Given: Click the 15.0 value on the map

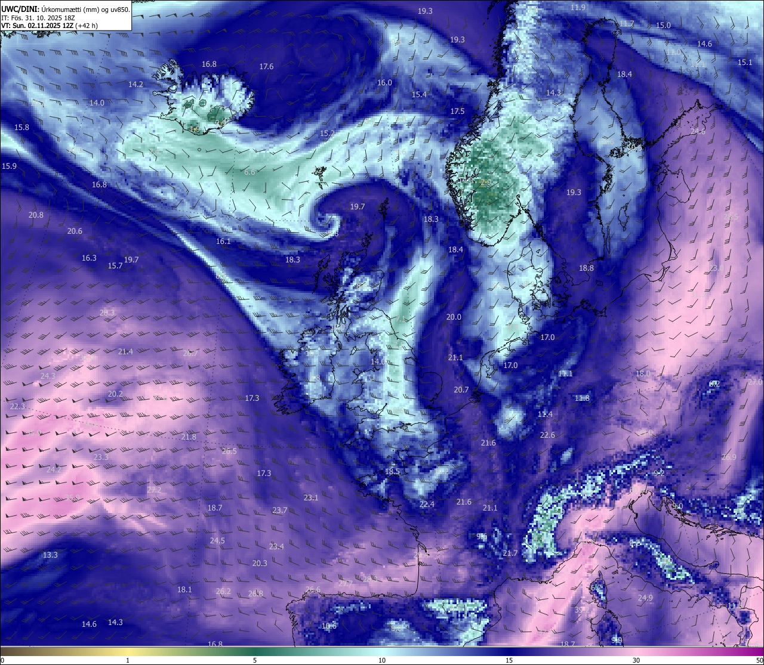Looking at the screenshot, I should click(x=663, y=25).
